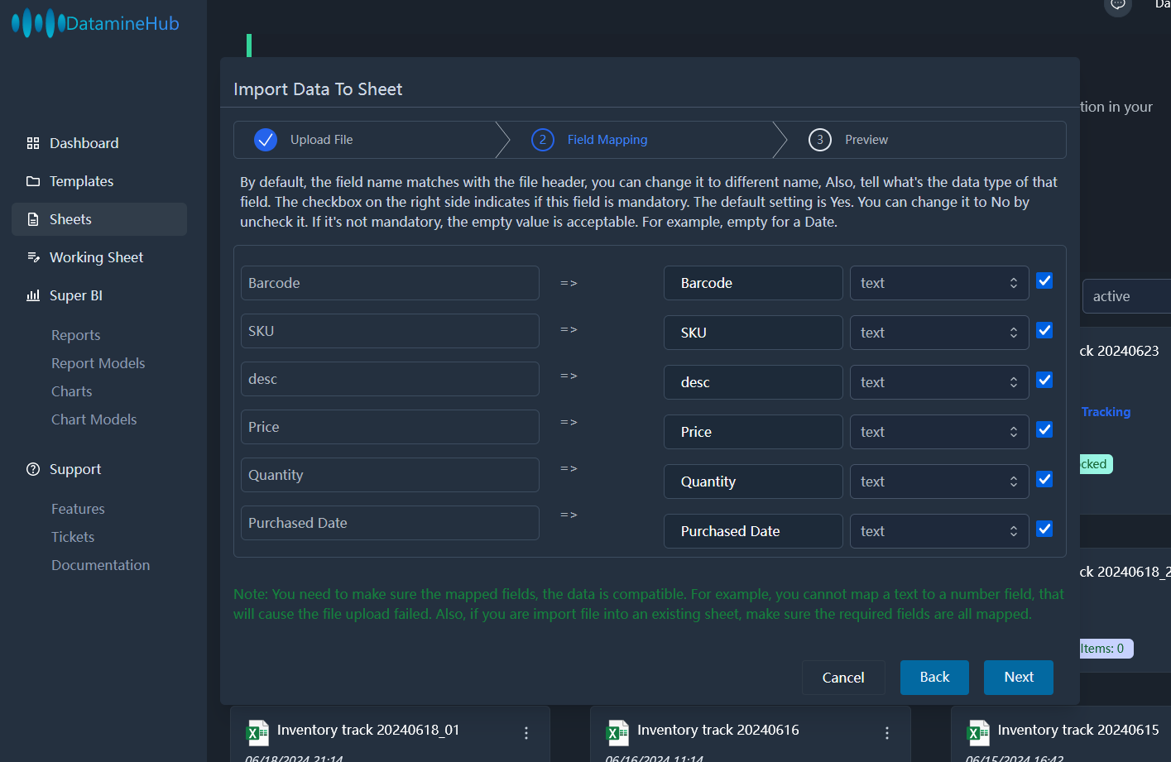Viewport: 1171px width, 762px height.
Task: Open Tickets under Support
Action: pos(73,537)
